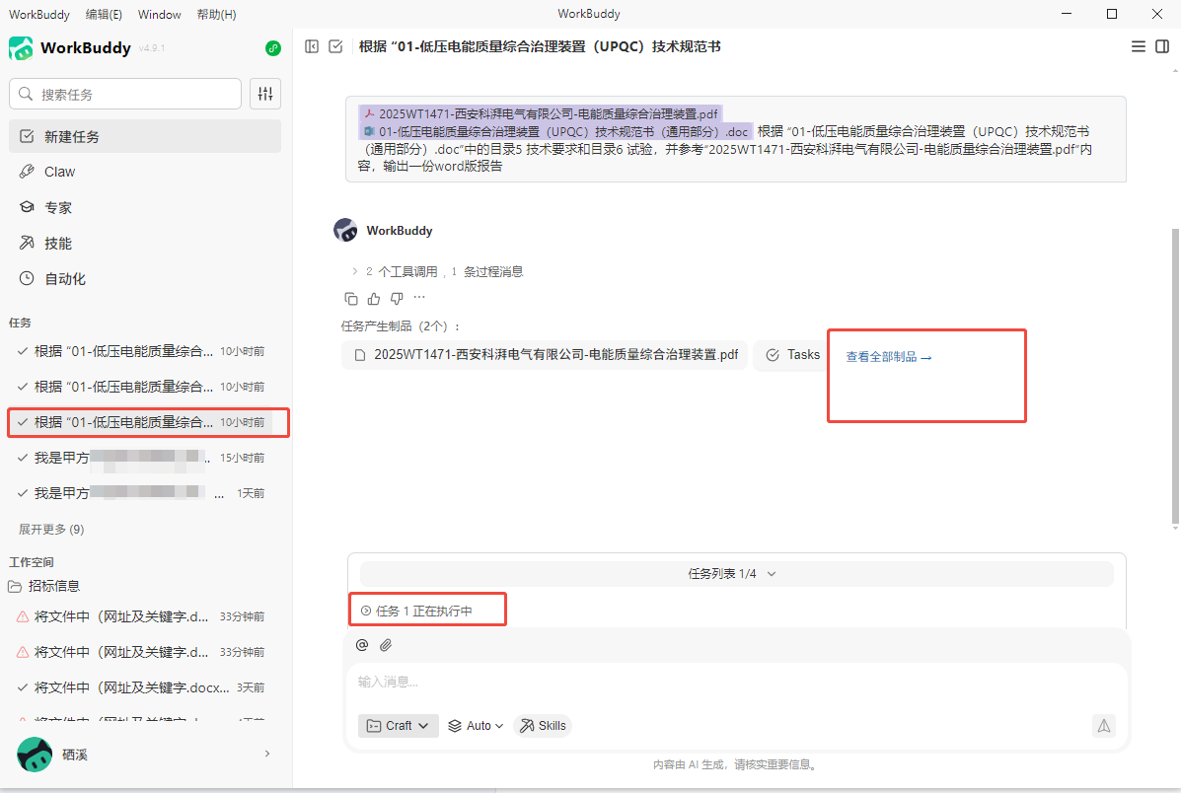Screen dimensions: 1181x793
Task: Click the 工作空间 section heading
Action: pyautogui.click(x=31, y=562)
